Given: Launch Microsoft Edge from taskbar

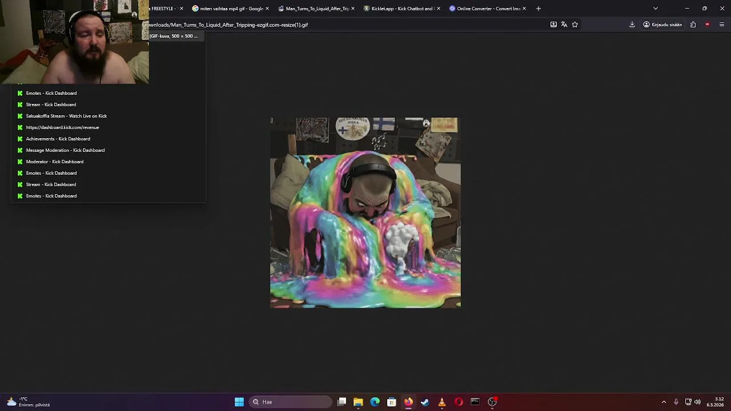Looking at the screenshot, I should coord(375,402).
